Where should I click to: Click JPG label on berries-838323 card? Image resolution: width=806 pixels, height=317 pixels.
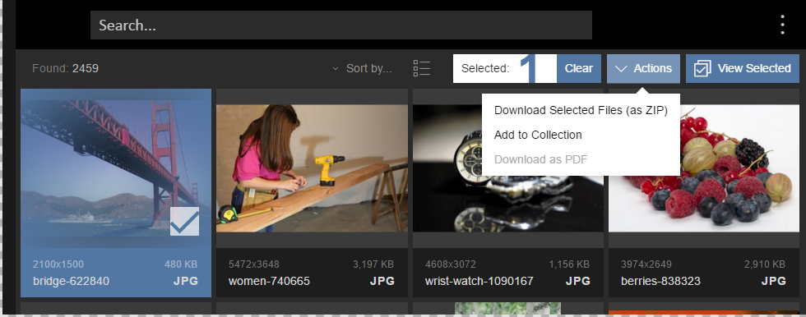point(774,281)
